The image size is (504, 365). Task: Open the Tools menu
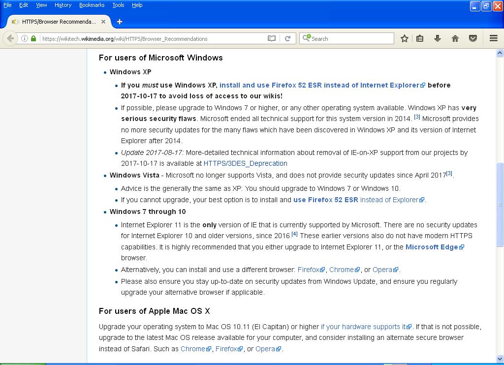[118, 5]
